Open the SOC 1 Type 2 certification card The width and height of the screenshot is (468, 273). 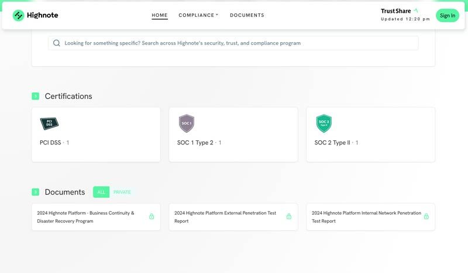[x=233, y=134]
